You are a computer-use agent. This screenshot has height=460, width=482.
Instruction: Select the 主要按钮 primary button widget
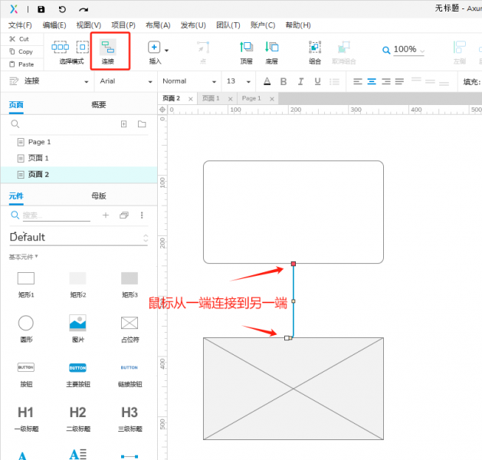pyautogui.click(x=77, y=374)
